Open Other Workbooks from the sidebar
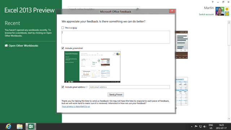 pyautogui.click(x=23, y=46)
